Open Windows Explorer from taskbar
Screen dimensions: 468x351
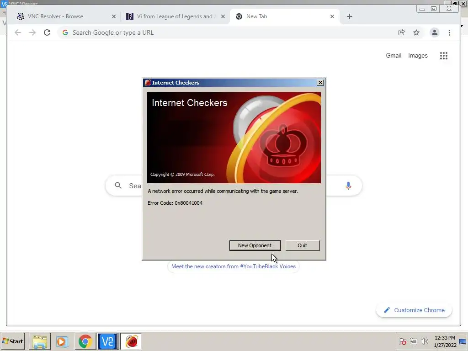click(40, 341)
